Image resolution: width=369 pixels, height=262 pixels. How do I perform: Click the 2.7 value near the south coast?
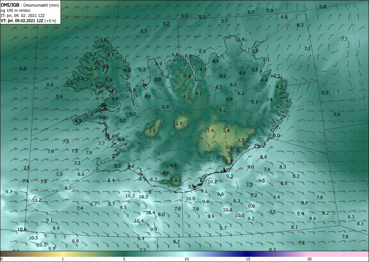point(229,161)
